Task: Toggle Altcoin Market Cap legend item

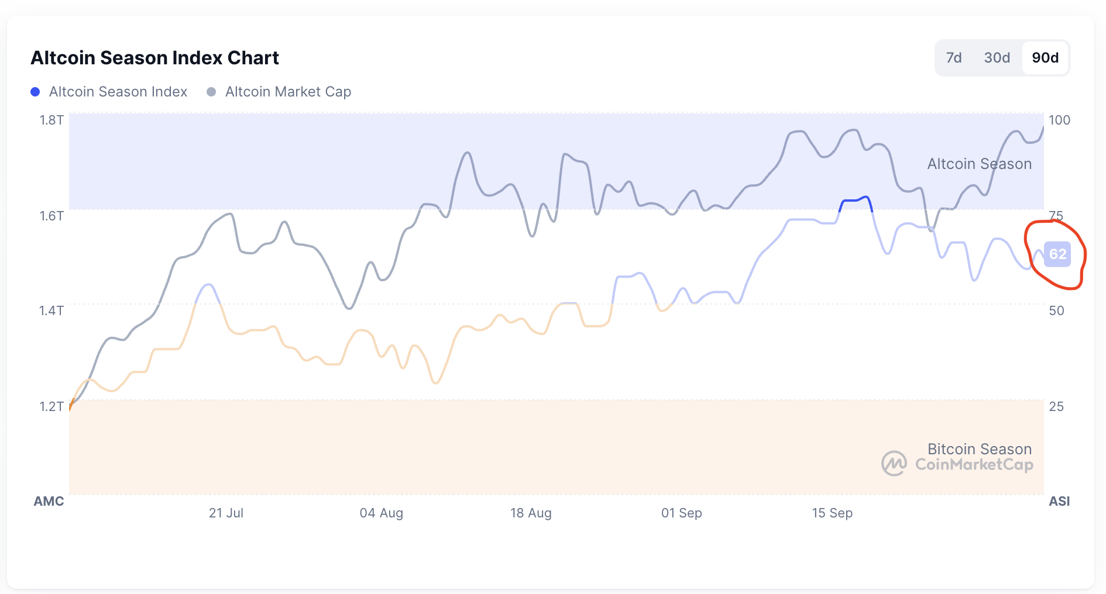Action: 288,92
